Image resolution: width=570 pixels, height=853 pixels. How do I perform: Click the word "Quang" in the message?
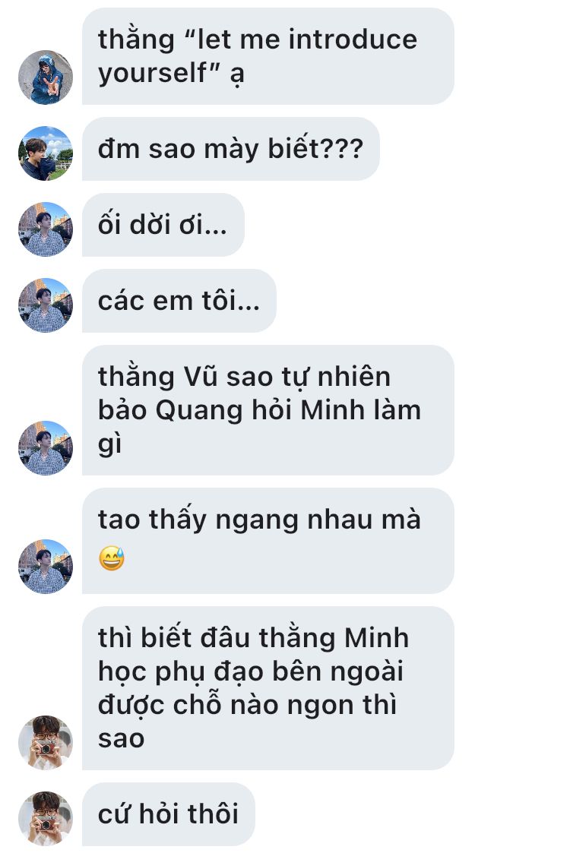[198, 411]
